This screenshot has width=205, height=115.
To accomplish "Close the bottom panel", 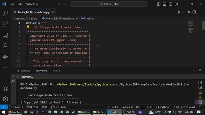I will pyautogui.click(x=200, y=70).
